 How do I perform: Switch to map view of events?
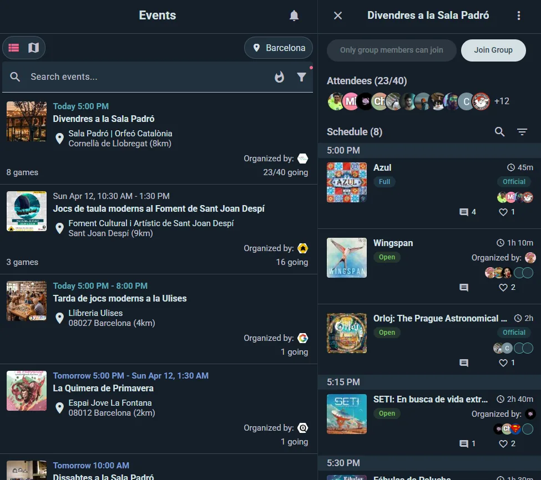[x=33, y=48]
